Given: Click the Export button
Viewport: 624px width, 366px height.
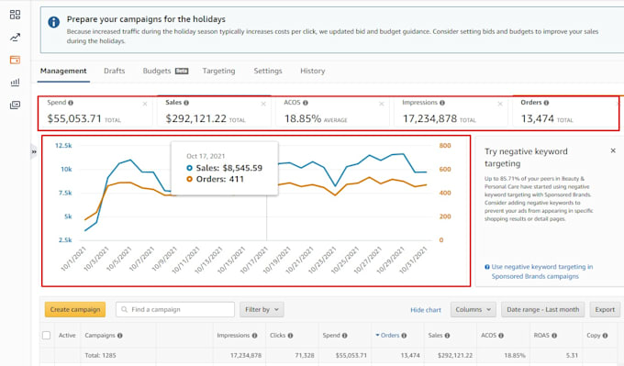Looking at the screenshot, I should pos(605,309).
